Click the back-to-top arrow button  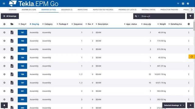point(190,105)
